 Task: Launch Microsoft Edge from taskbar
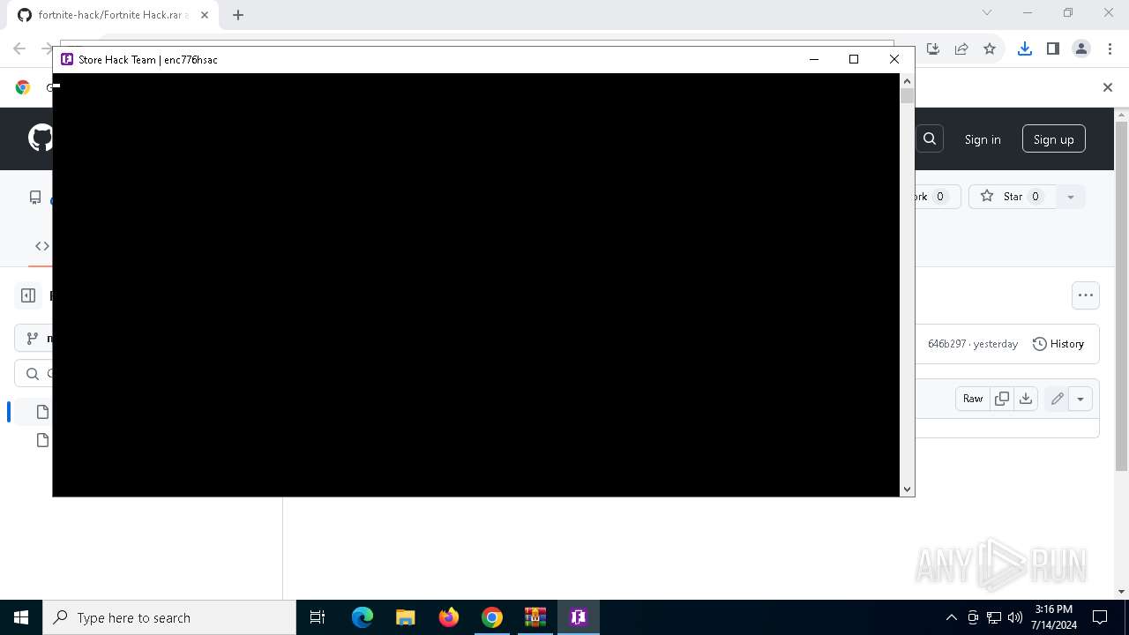click(363, 617)
